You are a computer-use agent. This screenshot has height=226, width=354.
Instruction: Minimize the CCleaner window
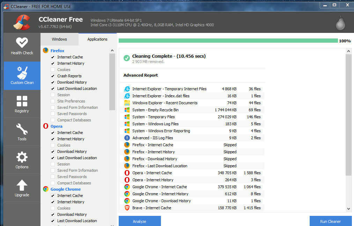(325, 5)
